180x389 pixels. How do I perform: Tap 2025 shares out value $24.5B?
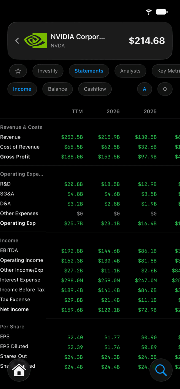pyautogui.click(x=147, y=357)
